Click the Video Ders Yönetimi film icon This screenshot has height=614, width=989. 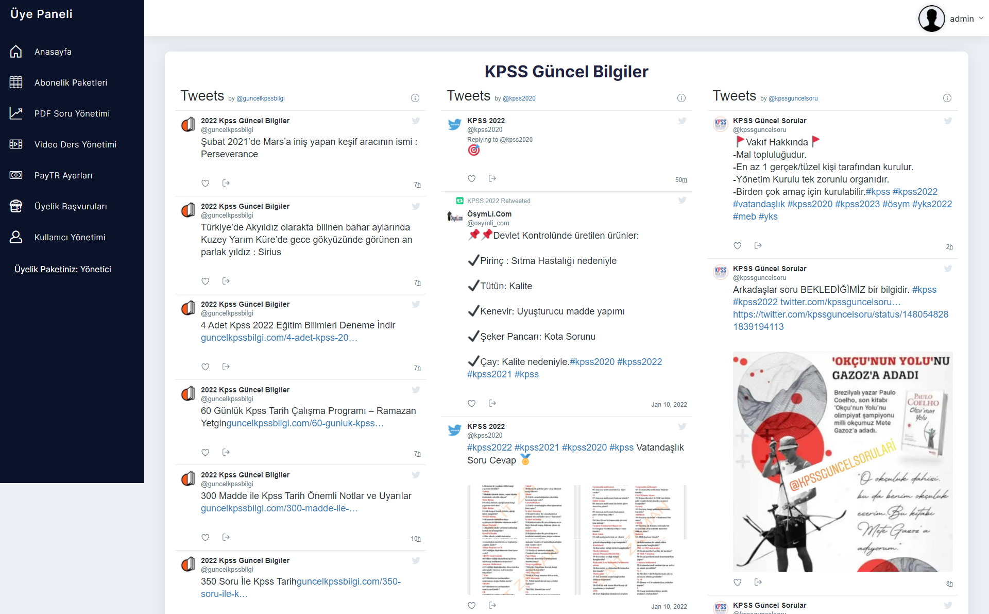pos(16,144)
